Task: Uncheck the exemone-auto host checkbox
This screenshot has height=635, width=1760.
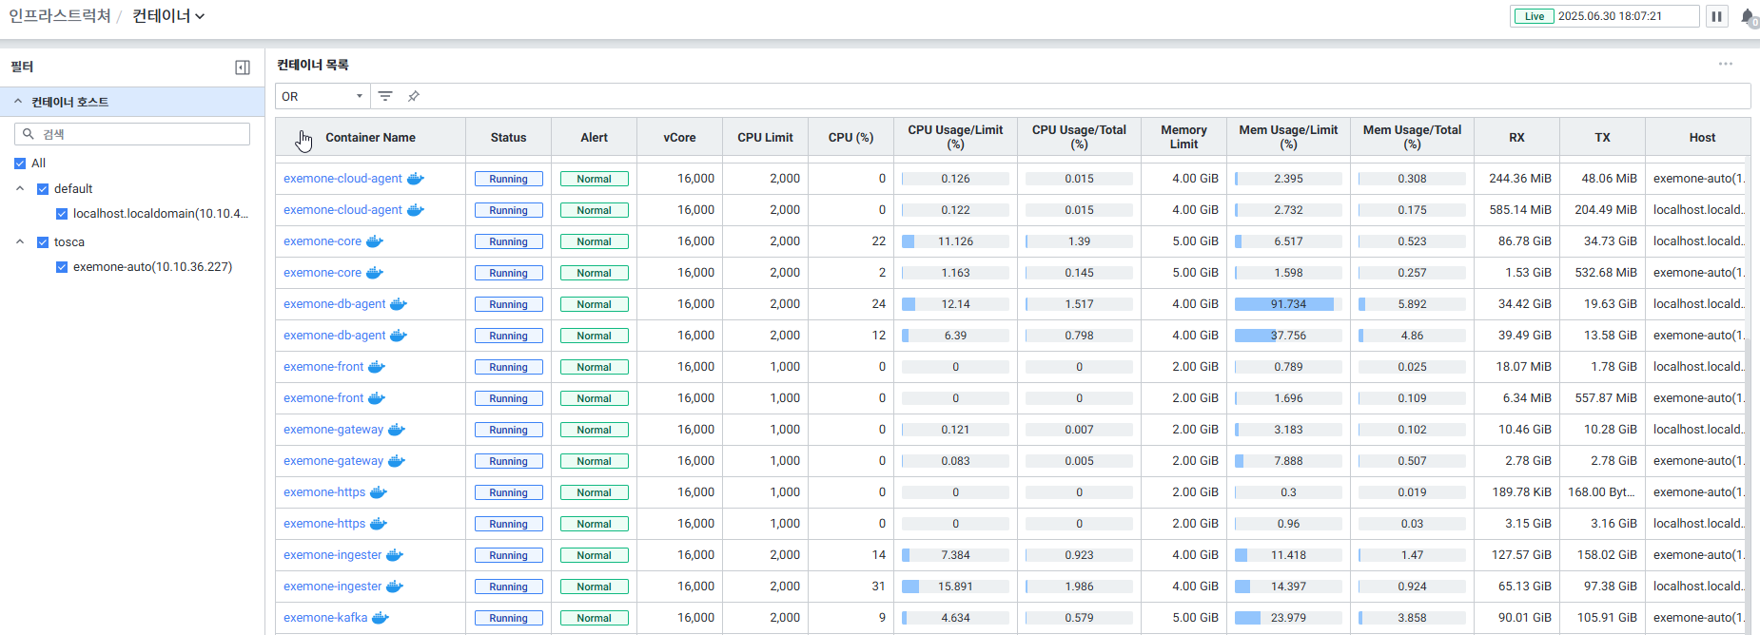Action: point(62,267)
